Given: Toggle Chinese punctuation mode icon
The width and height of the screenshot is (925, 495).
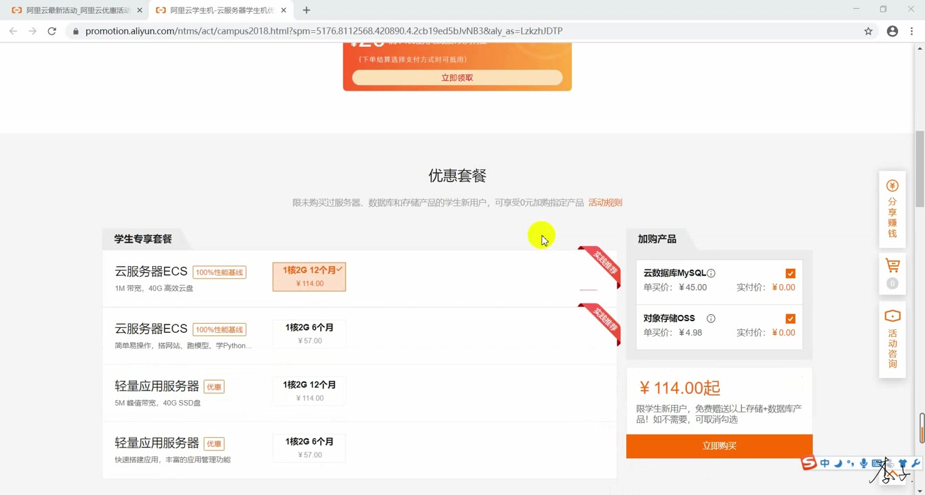Looking at the screenshot, I should click(x=851, y=463).
